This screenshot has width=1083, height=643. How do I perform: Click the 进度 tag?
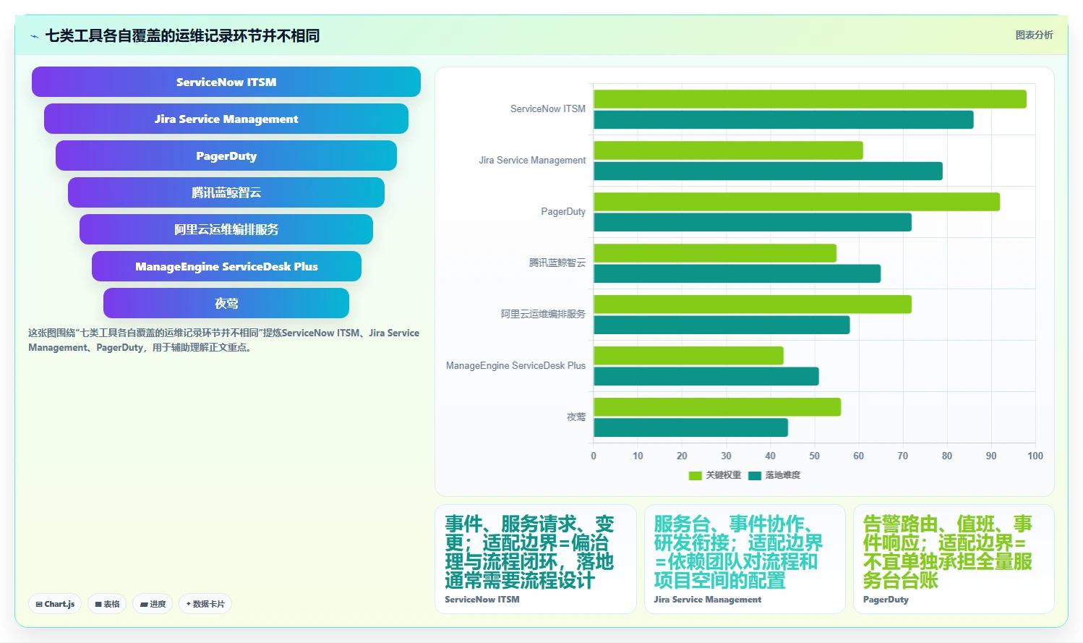click(153, 604)
